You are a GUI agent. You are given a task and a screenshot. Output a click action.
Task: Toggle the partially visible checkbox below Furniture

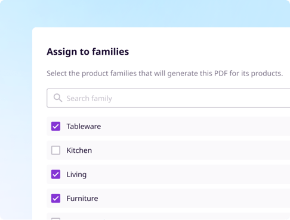click(55, 219)
